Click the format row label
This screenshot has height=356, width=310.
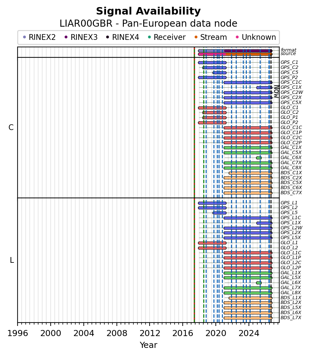288,50
